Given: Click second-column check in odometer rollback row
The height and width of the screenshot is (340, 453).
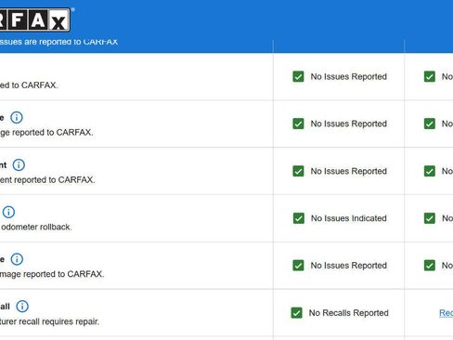Looking at the screenshot, I should pyautogui.click(x=430, y=218).
